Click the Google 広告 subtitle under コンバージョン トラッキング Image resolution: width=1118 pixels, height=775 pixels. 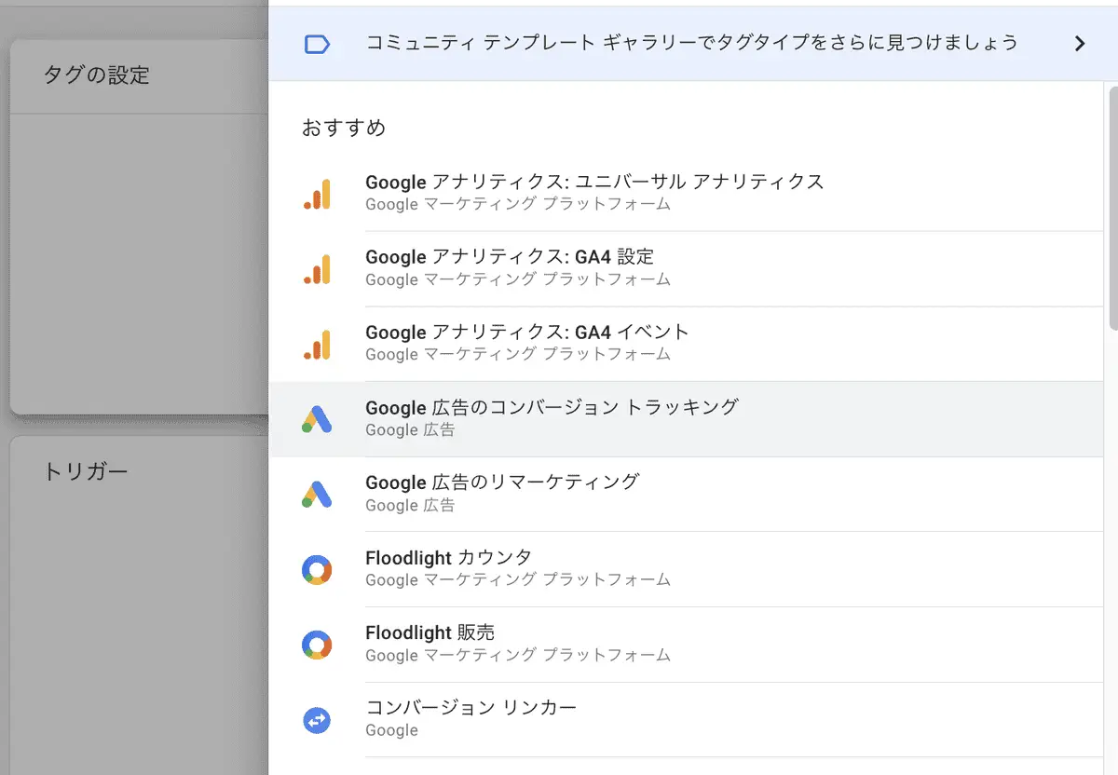(x=410, y=430)
